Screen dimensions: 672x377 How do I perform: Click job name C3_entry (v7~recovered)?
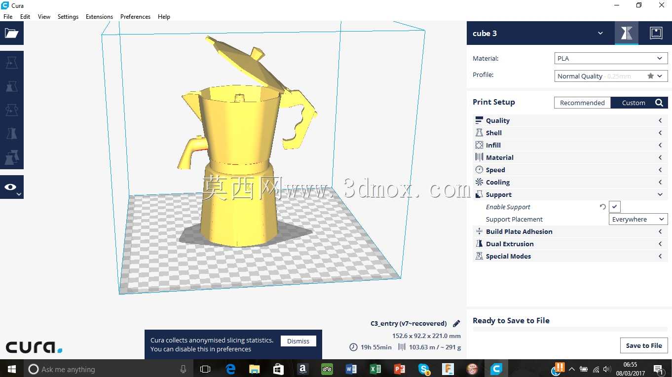point(409,324)
